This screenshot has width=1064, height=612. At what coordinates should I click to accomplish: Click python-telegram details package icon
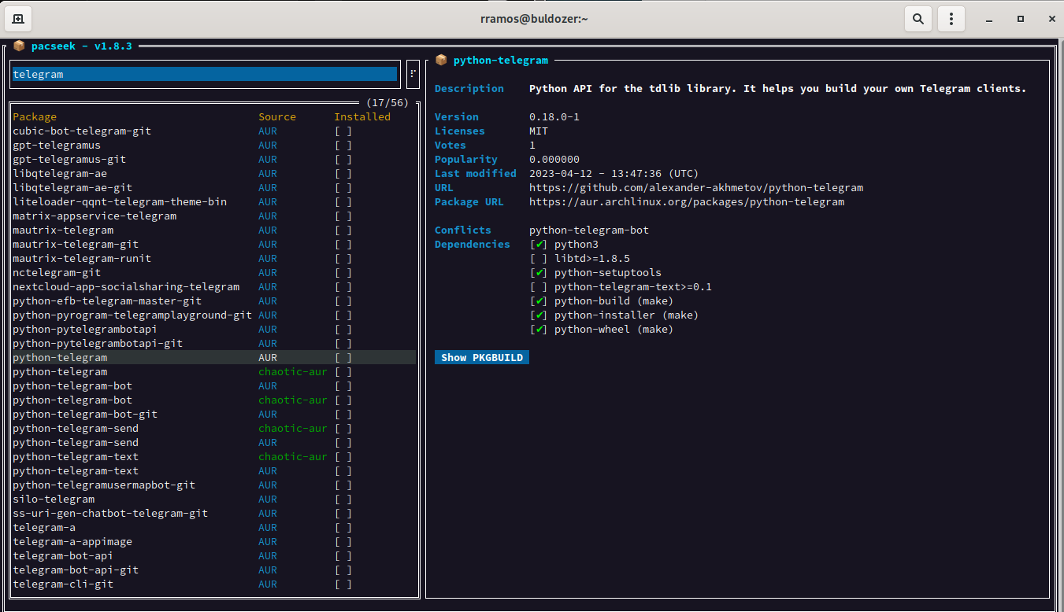pos(441,60)
